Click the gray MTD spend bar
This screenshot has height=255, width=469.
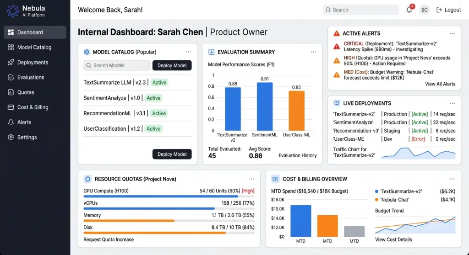(354, 231)
